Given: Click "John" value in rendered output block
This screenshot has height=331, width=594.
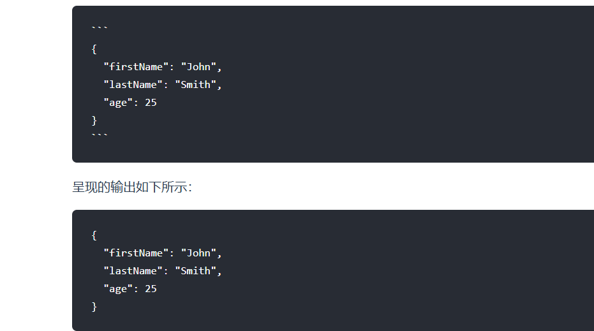Looking at the screenshot, I should pos(198,253).
